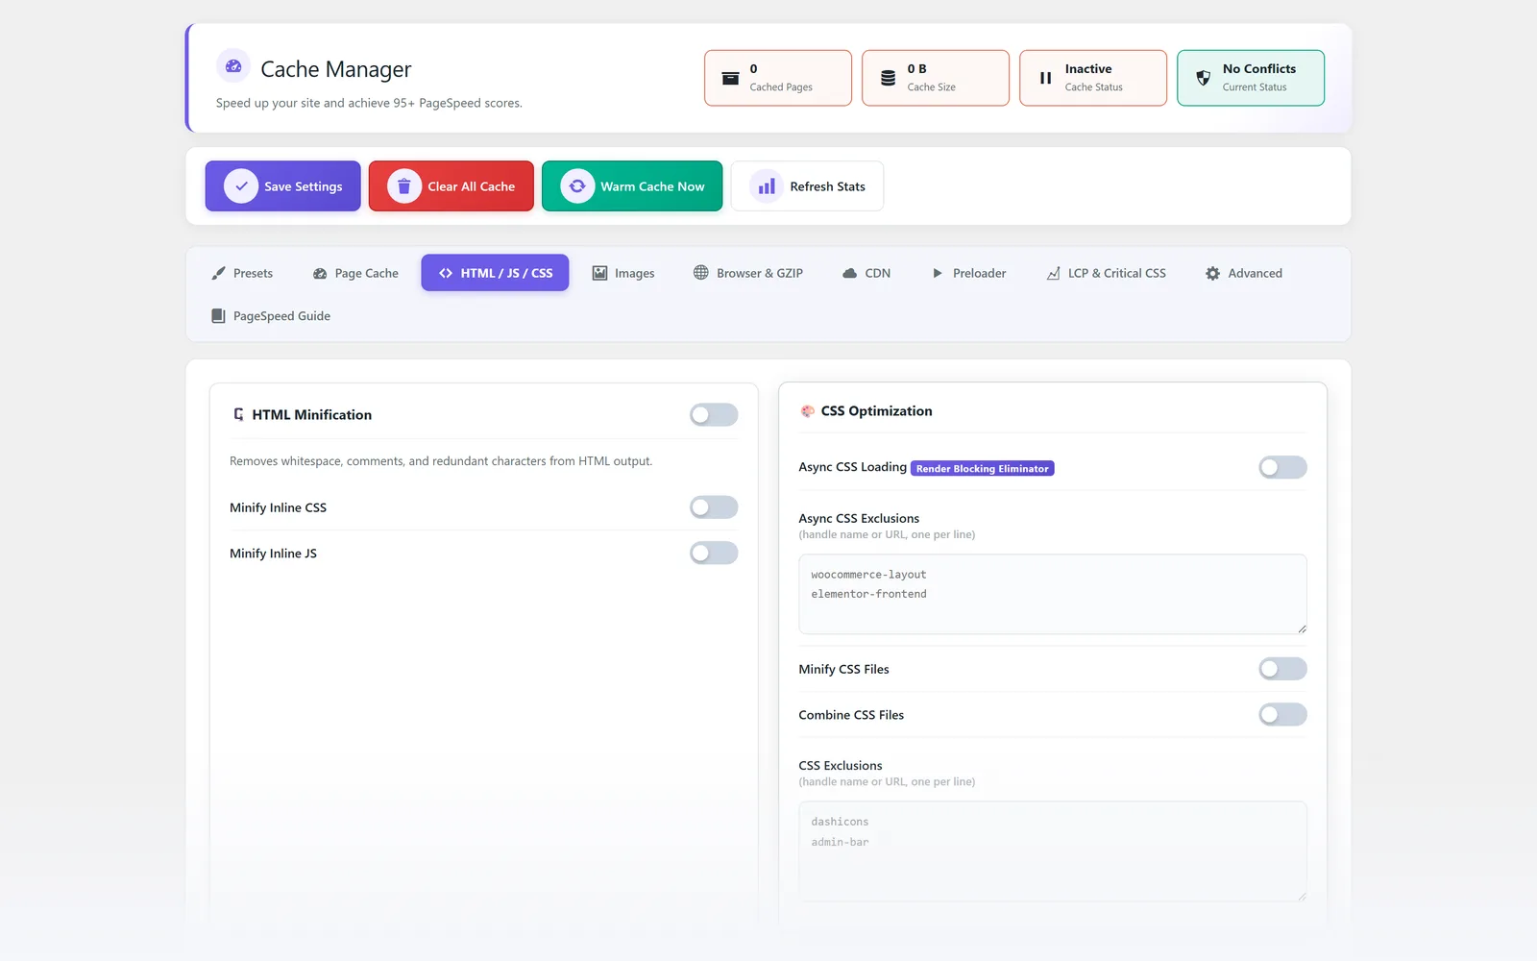Open the PageSpeed Guide tab

pos(271,316)
